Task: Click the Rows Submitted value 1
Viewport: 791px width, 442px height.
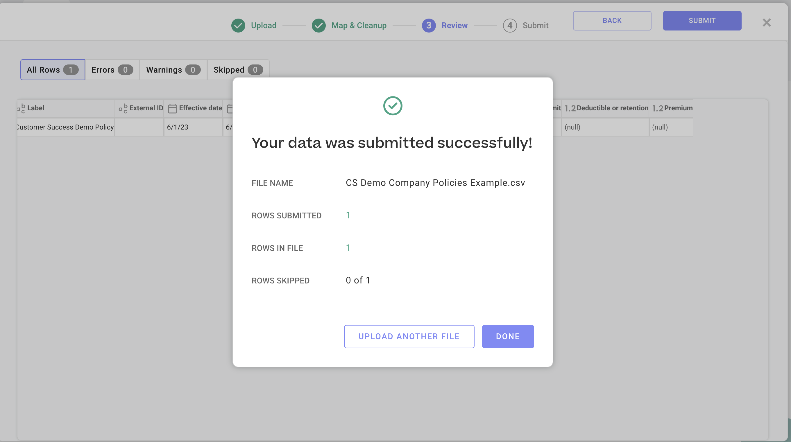Action: coord(348,215)
